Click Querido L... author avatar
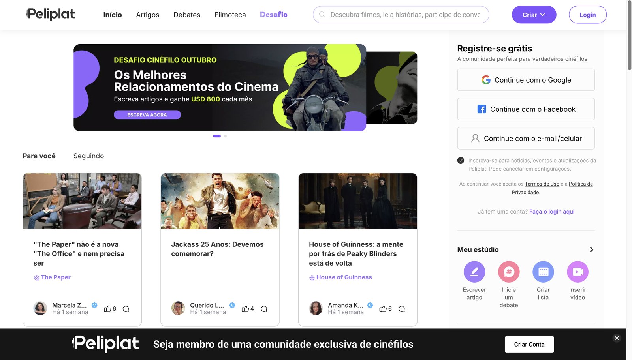632x360 pixels. click(x=178, y=308)
